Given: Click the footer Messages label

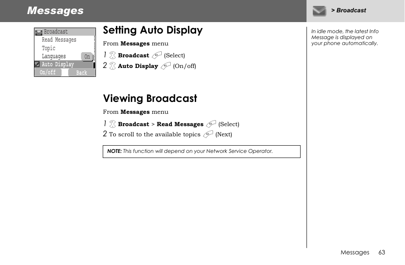Looking at the screenshot, I should (x=355, y=252).
